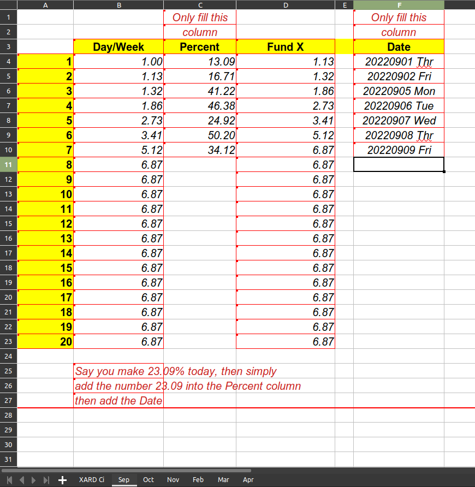Go to previous sheet arrow
The height and width of the screenshot is (487, 475).
tap(22, 480)
